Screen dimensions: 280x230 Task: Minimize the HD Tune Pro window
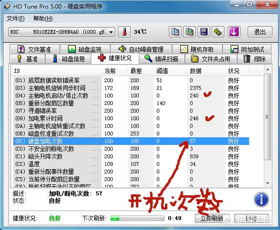pyautogui.click(x=237, y=4)
